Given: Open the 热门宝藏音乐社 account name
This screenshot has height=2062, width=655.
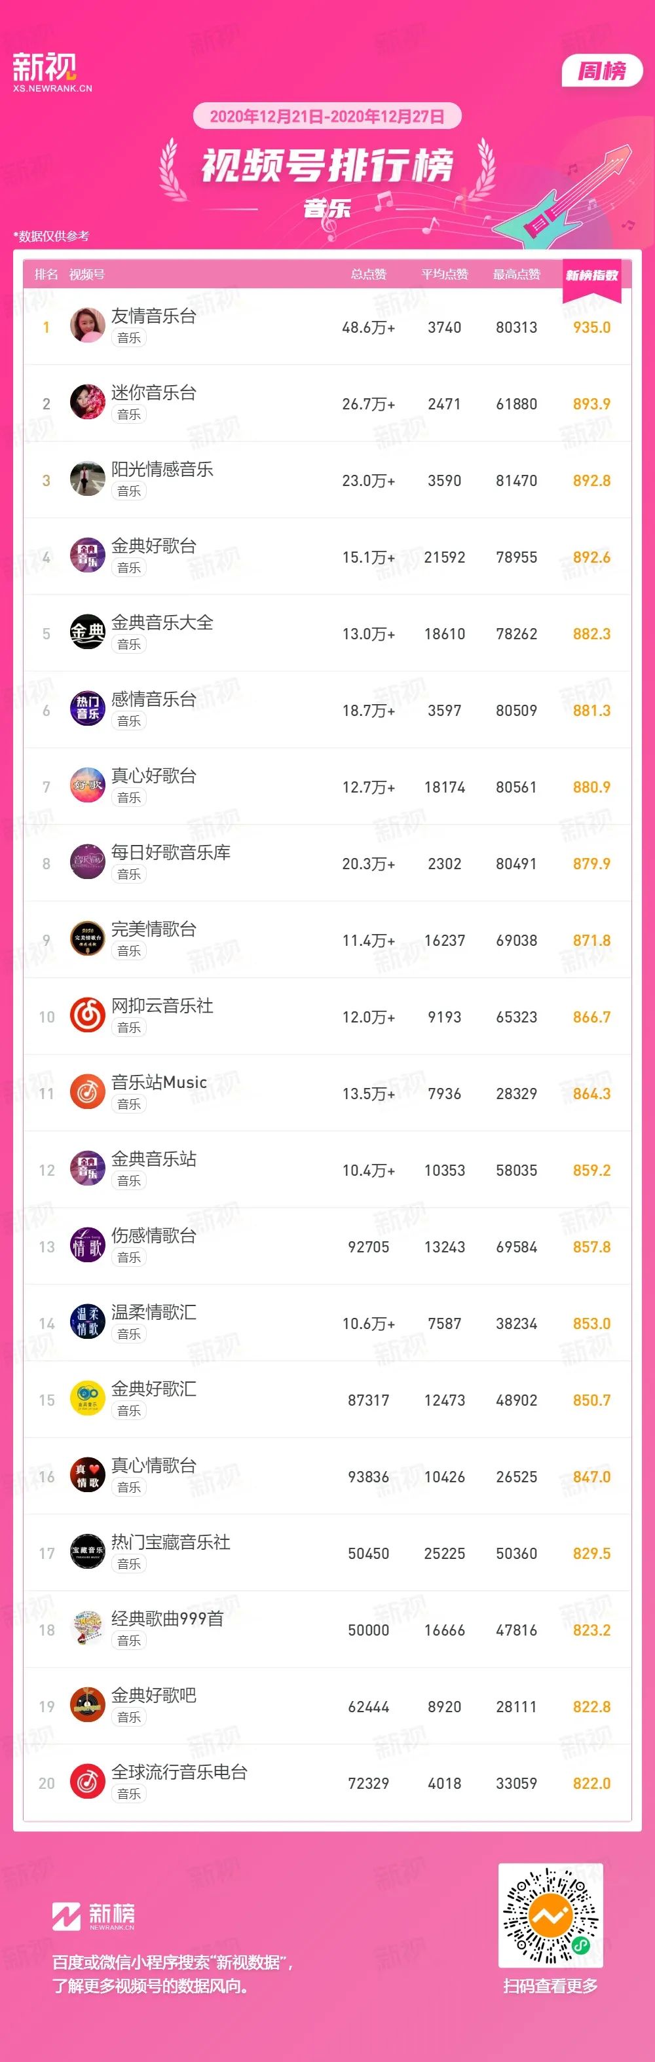Looking at the screenshot, I should pos(170,1542).
